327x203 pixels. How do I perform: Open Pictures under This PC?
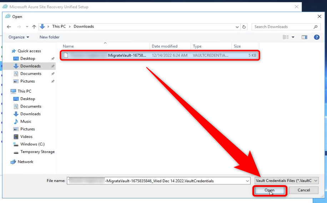point(27,129)
